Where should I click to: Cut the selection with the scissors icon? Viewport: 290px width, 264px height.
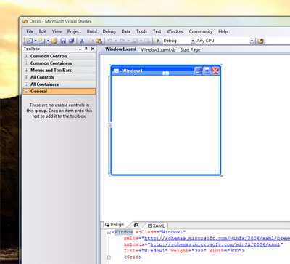click(82, 41)
